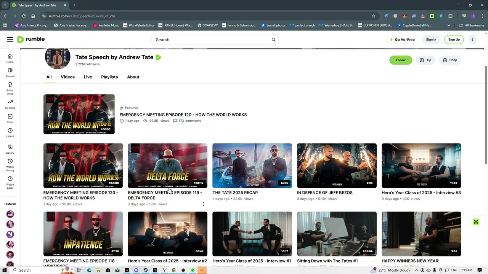This screenshot has height=274, width=488.
Task: Open weather widget showing Mostly cloudy
Action: [391, 270]
